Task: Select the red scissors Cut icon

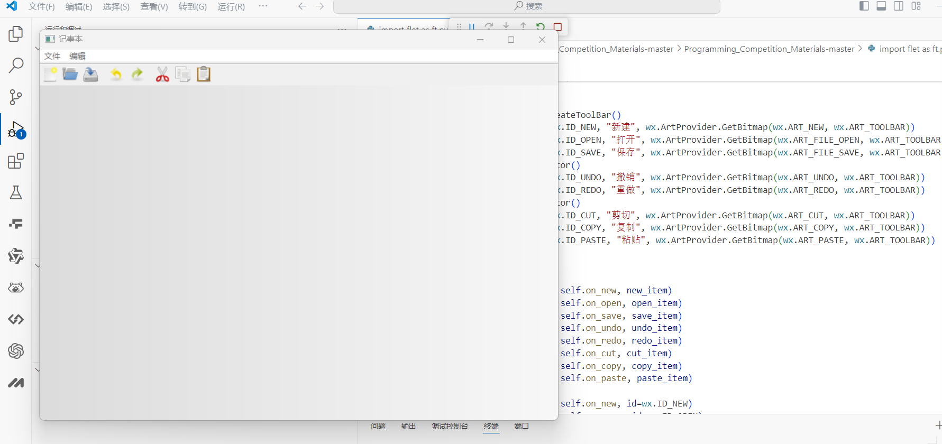Action: pos(162,75)
